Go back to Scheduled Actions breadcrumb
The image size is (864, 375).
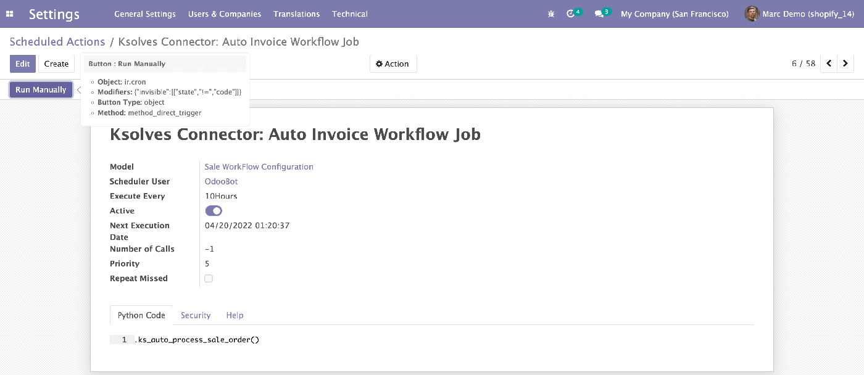click(x=57, y=42)
